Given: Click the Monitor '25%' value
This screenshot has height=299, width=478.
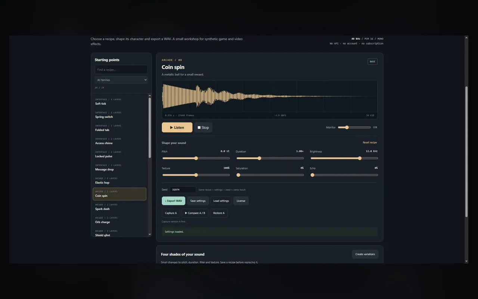Looking at the screenshot, I should [x=375, y=127].
